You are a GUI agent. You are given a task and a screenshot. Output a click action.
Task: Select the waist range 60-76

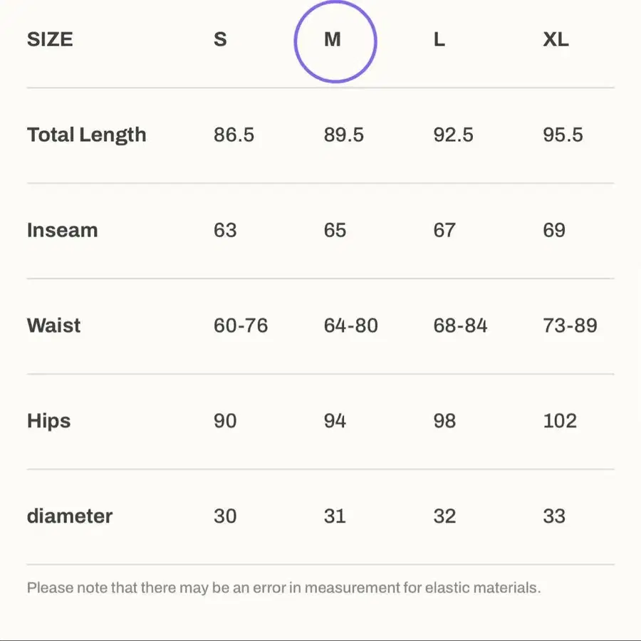pos(241,325)
